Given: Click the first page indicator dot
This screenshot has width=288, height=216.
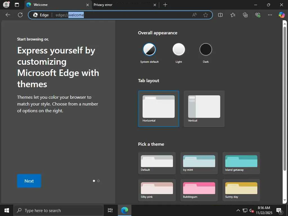Looking at the screenshot, I should pos(94,181).
